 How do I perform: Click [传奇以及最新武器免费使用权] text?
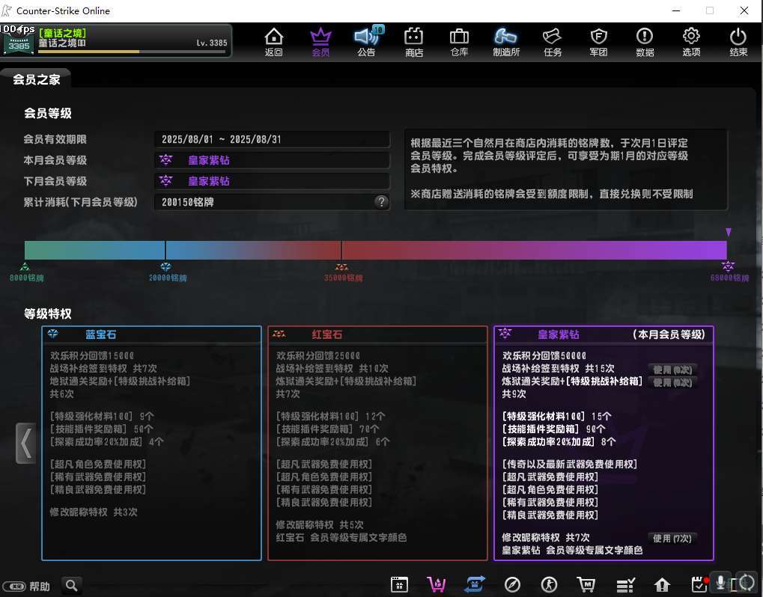coord(569,465)
